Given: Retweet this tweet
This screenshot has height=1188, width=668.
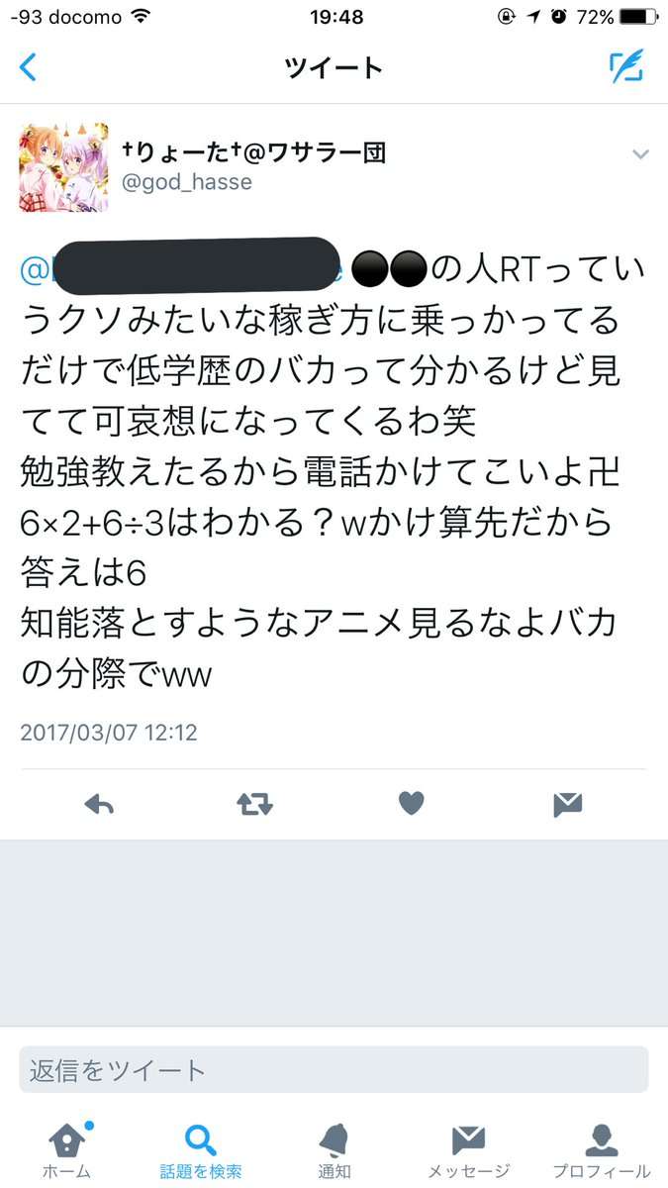Looking at the screenshot, I should pos(254,805).
